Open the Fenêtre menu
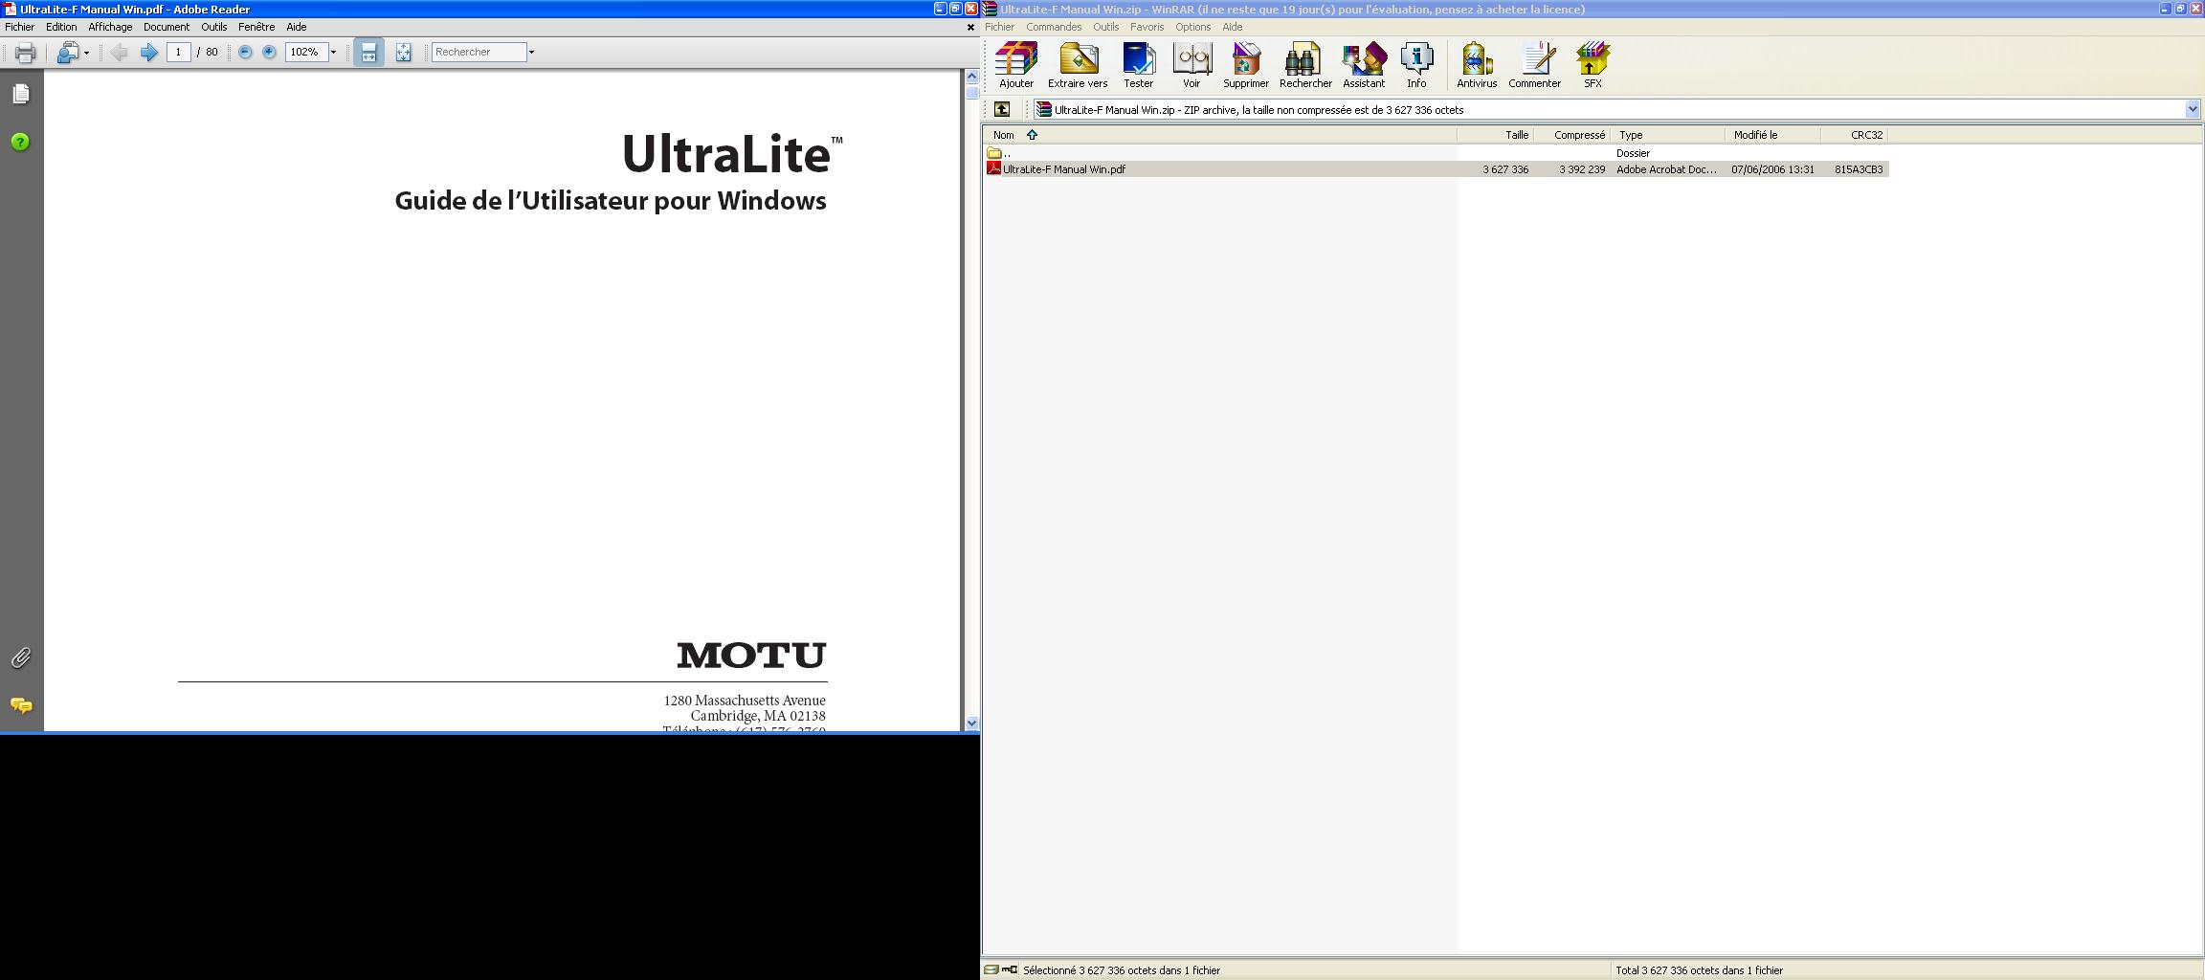This screenshot has height=980, width=2205. [256, 27]
